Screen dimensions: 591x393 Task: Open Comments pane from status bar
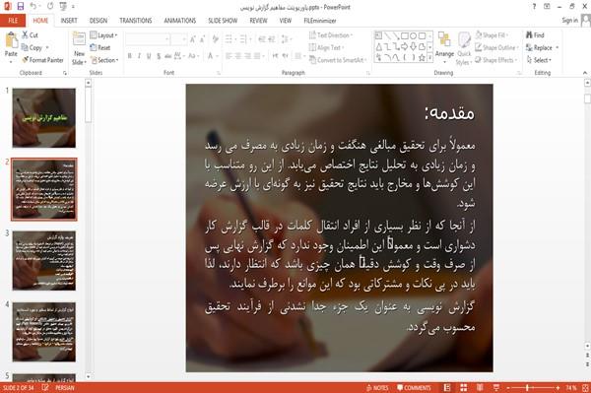click(x=414, y=388)
